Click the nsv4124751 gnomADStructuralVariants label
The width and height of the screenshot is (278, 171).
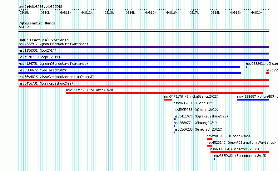53,64
